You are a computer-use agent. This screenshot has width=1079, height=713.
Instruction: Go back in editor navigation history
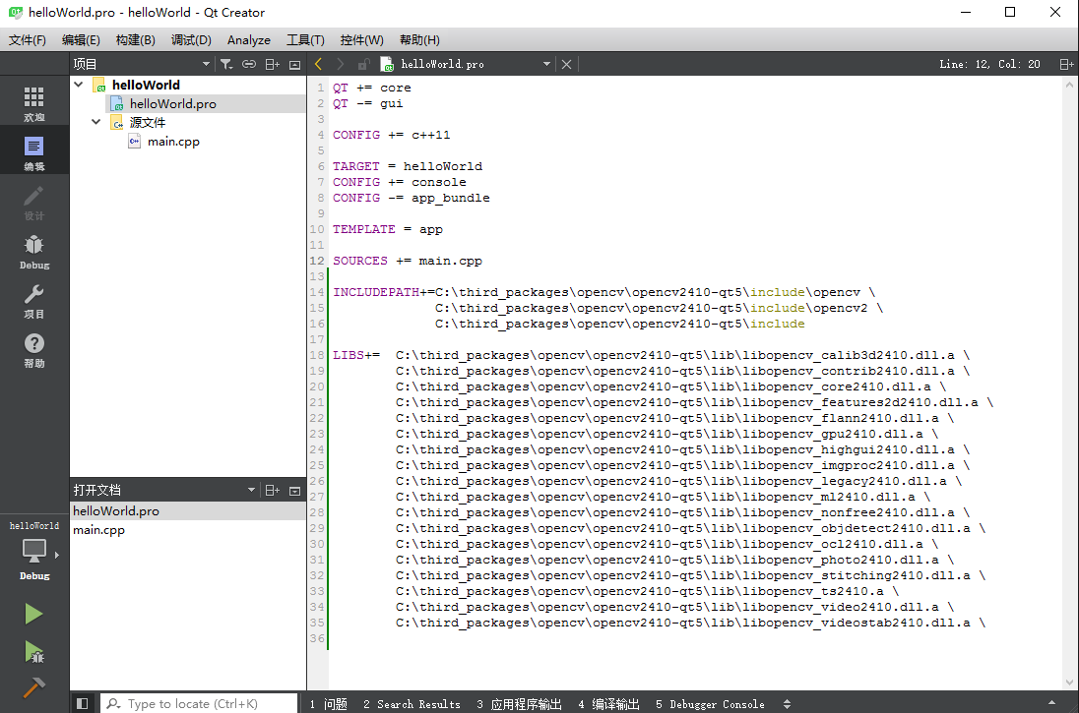tap(319, 64)
